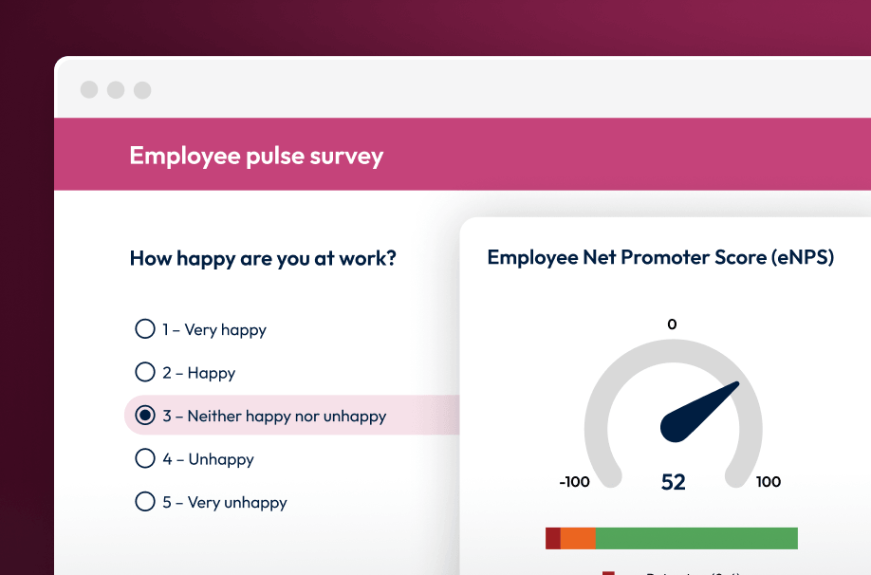Click the leftmost gray window control dot
The image size is (871, 575).
89,90
